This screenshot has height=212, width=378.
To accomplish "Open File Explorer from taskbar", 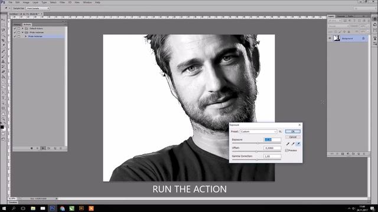I will (x=33, y=208).
